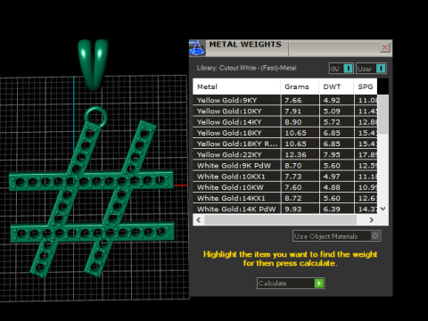This screenshot has width=428, height=321.
Task: Click the 5.09 DWT value
Action: coord(332,111)
